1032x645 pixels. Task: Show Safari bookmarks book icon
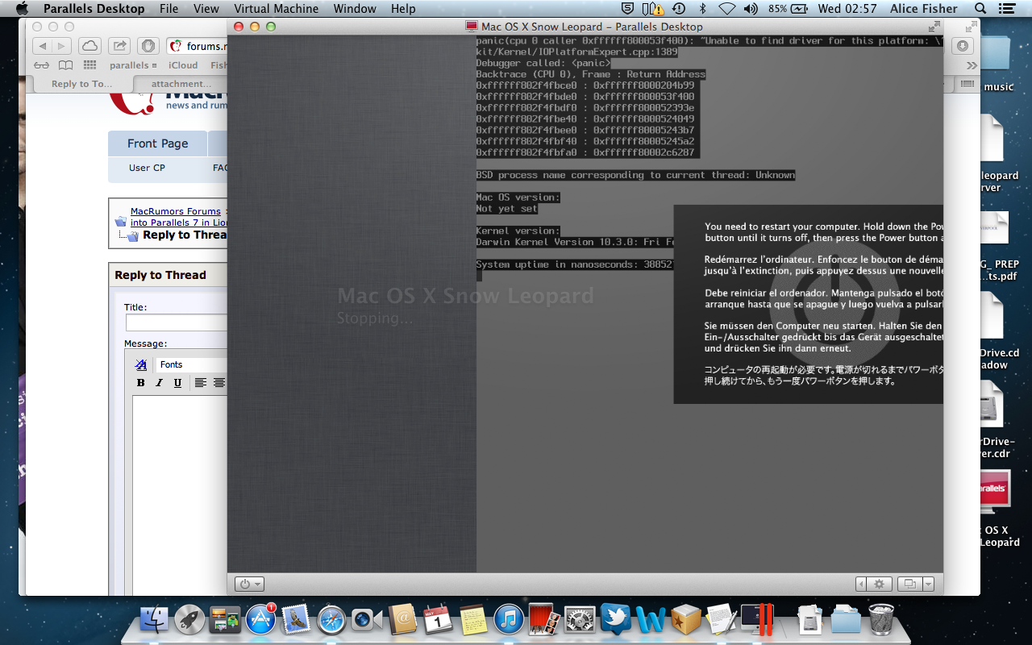pyautogui.click(x=65, y=65)
